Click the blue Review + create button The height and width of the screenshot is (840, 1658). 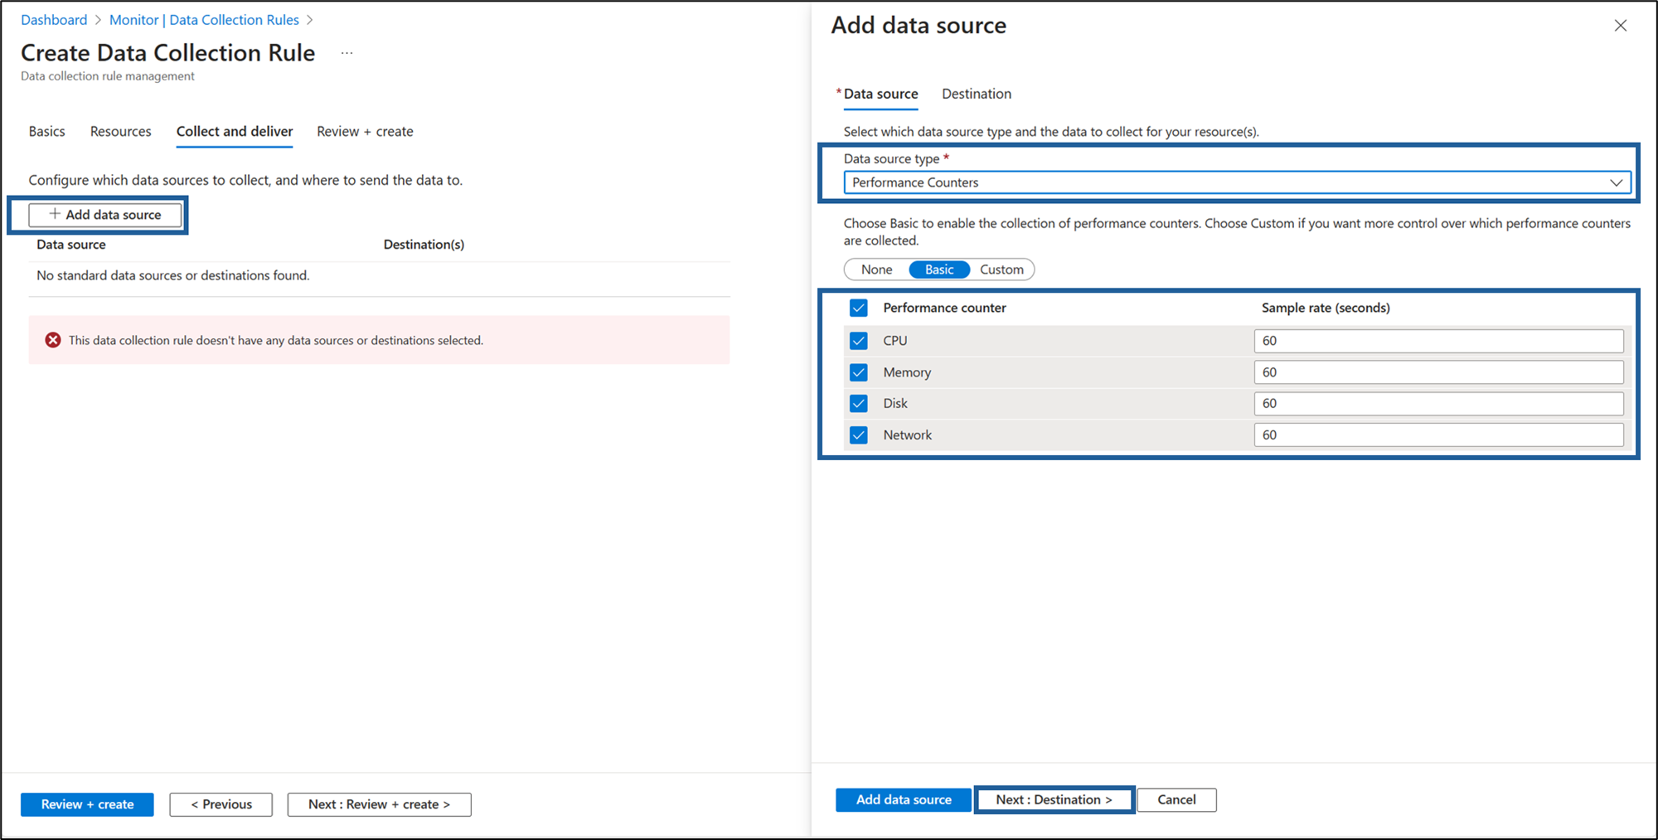87,804
